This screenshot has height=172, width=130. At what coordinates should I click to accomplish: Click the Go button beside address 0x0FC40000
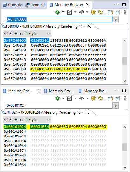point(115,19)
